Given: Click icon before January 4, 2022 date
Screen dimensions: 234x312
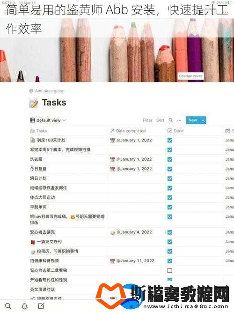Looking at the screenshot, I should click(x=113, y=232).
